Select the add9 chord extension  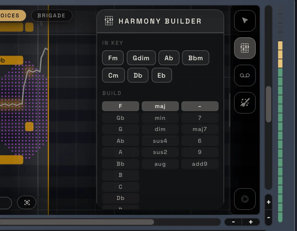pyautogui.click(x=200, y=164)
